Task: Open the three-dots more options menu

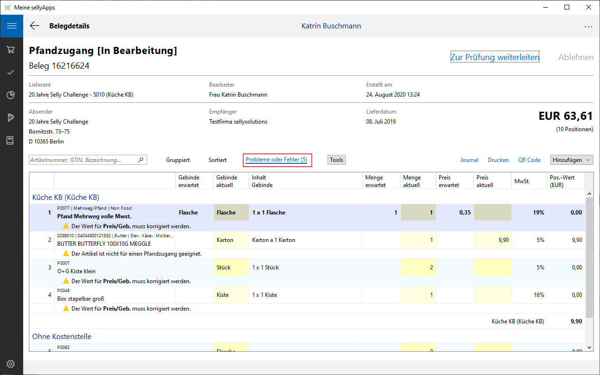Action: [x=588, y=27]
